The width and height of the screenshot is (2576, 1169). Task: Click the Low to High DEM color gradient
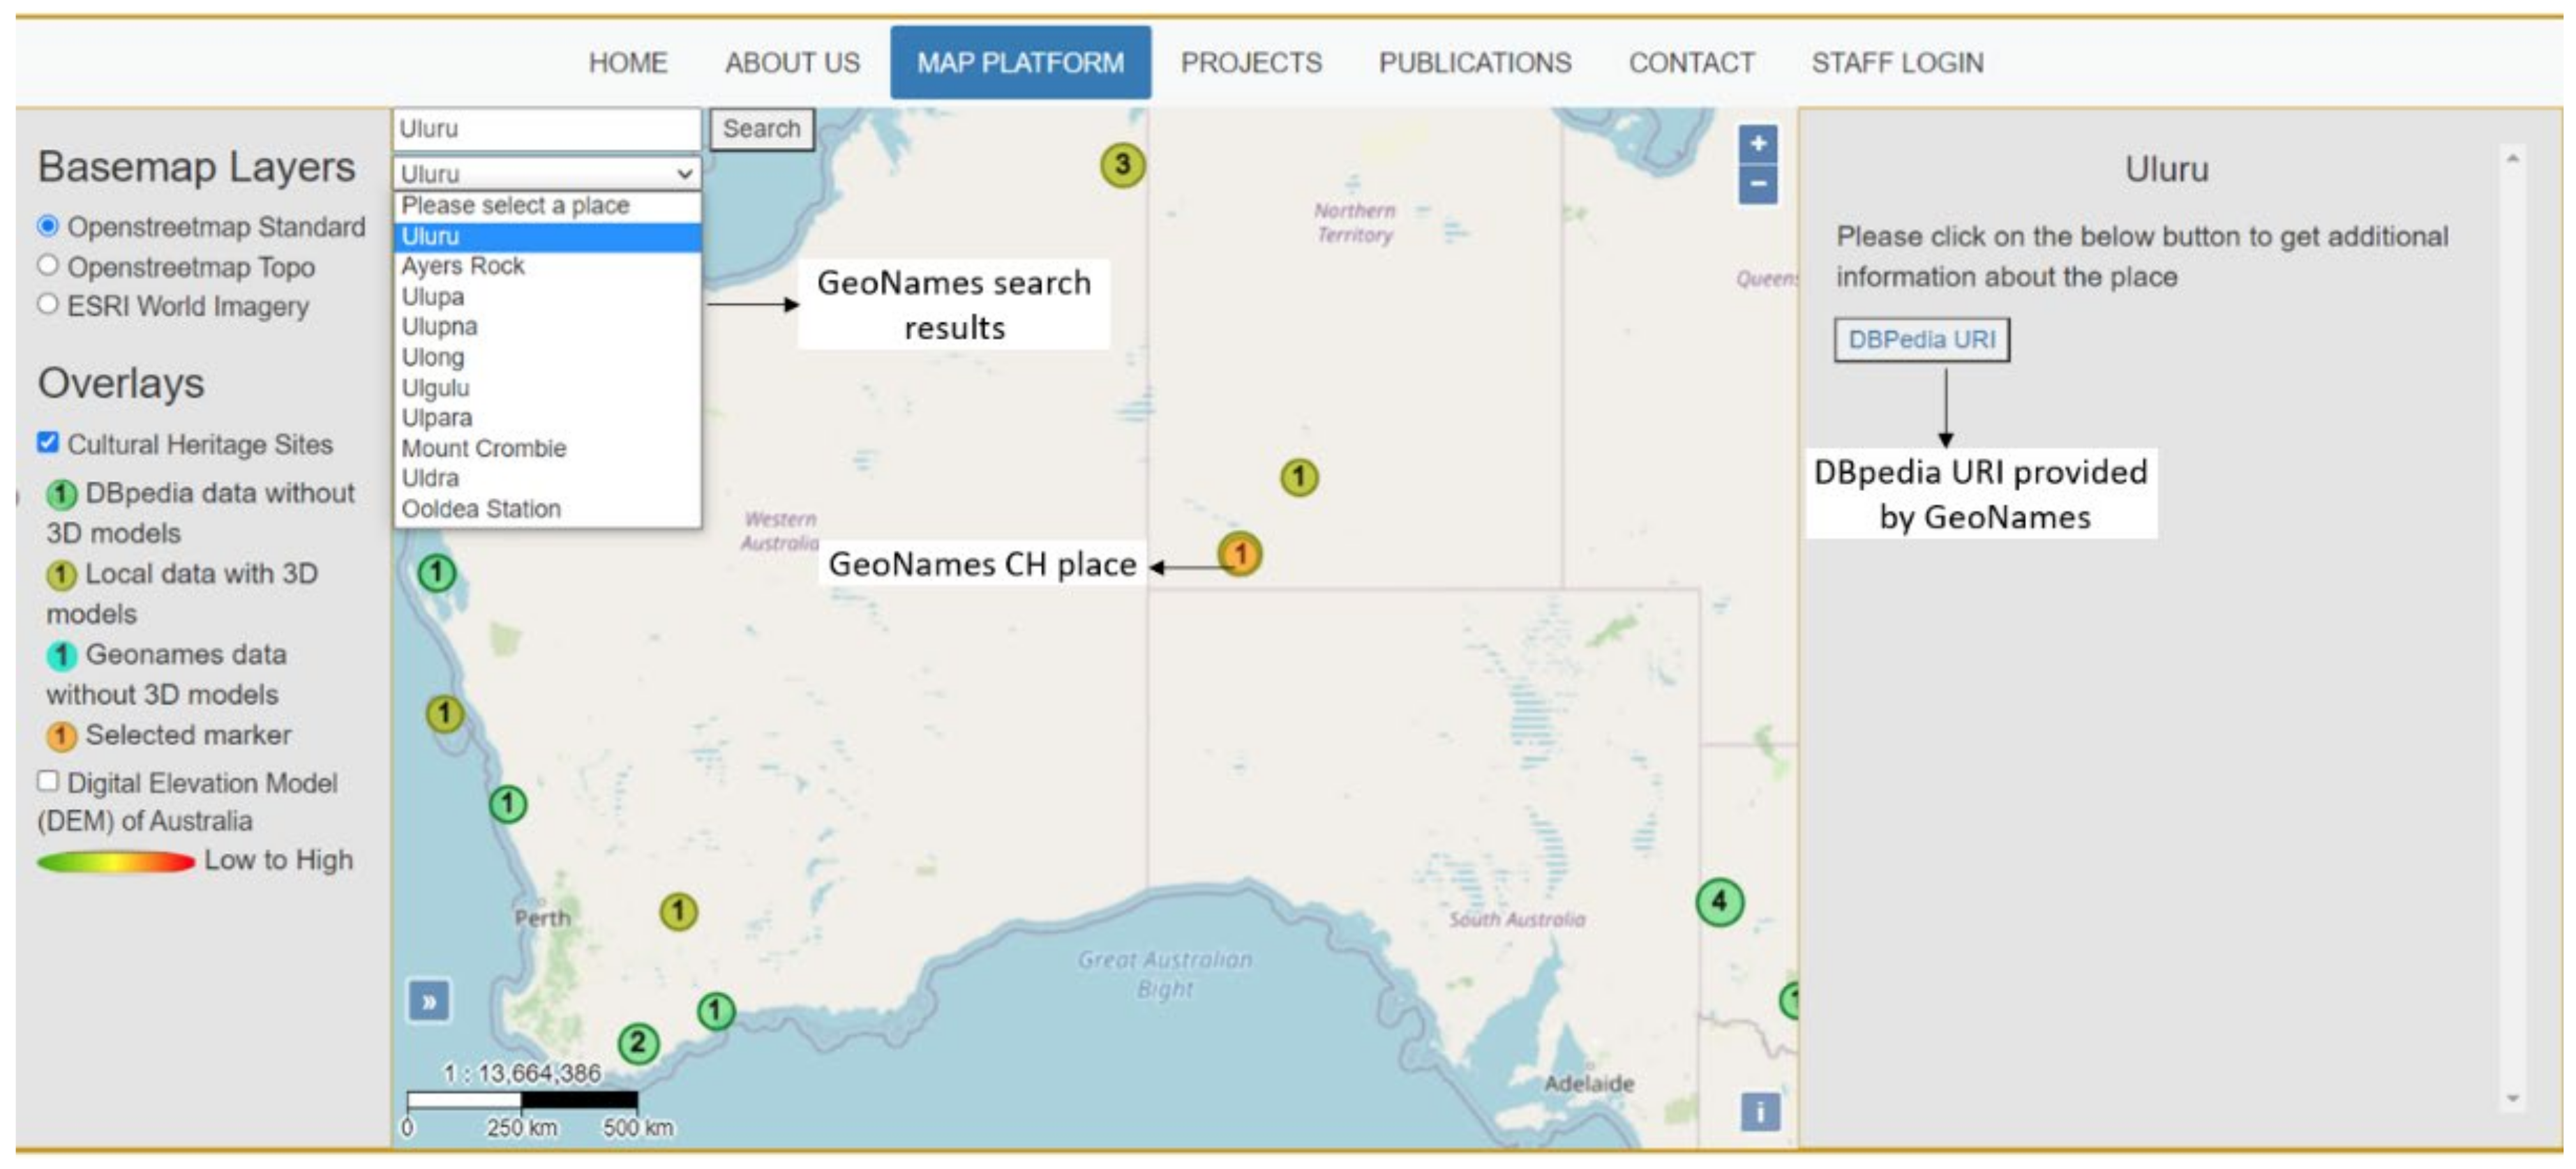116,861
